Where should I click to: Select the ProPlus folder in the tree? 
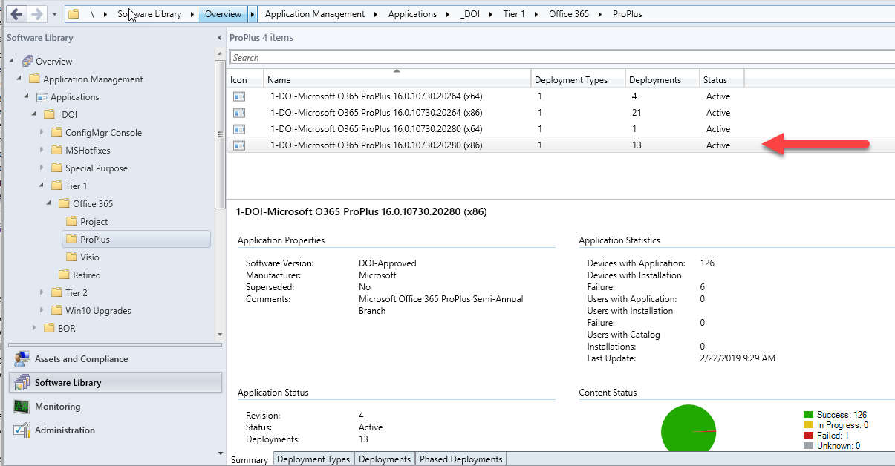(x=136, y=239)
